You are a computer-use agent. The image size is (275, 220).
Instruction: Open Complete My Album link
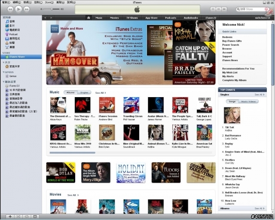click(234, 80)
